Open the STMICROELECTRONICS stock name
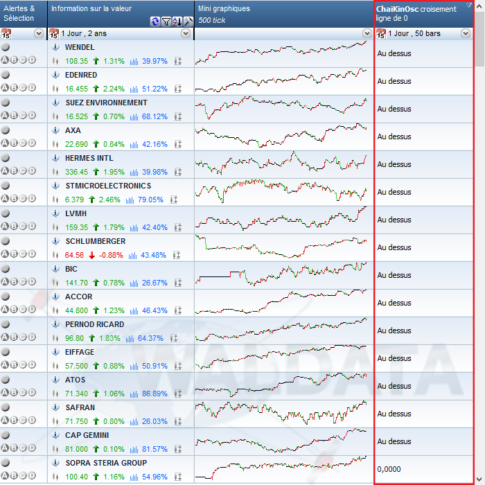Image resolution: width=485 pixels, height=485 pixels. tap(108, 186)
